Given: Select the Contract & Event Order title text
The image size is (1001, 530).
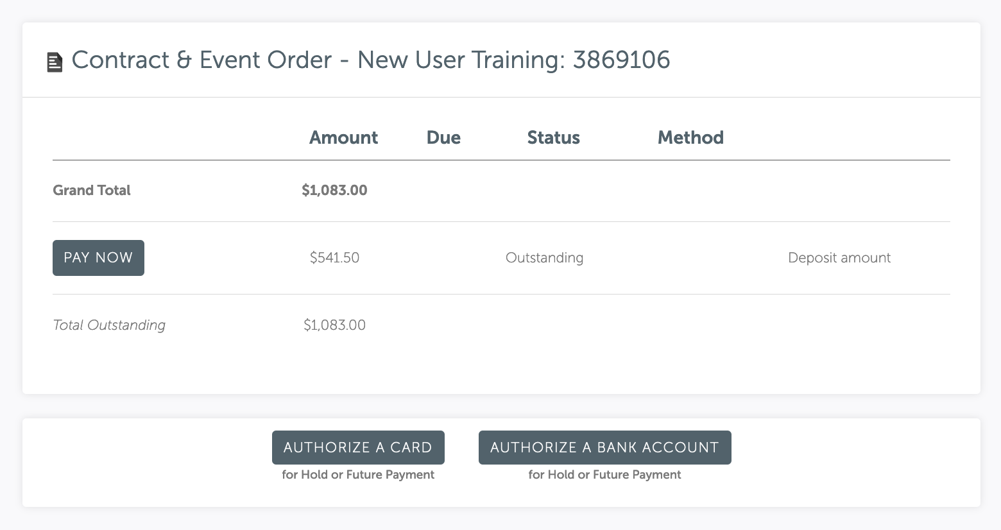Looking at the screenshot, I should [371, 60].
